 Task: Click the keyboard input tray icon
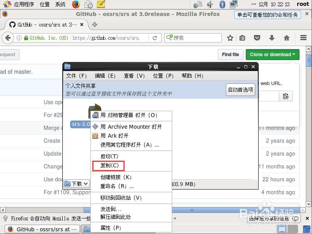(198, 4)
